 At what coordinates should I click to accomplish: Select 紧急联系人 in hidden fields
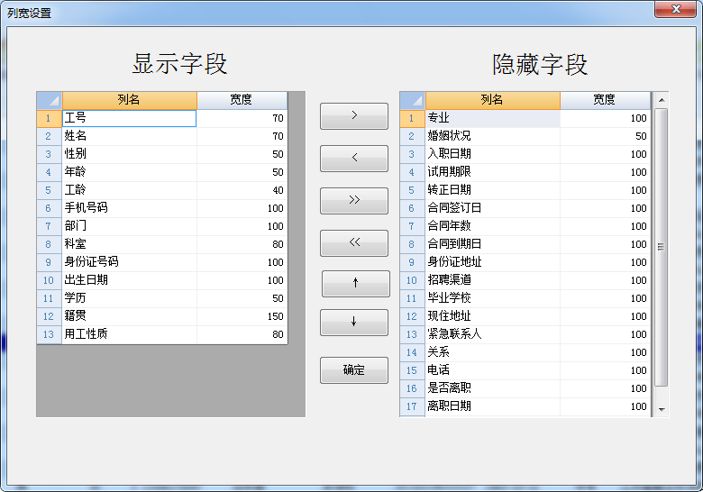click(x=492, y=334)
